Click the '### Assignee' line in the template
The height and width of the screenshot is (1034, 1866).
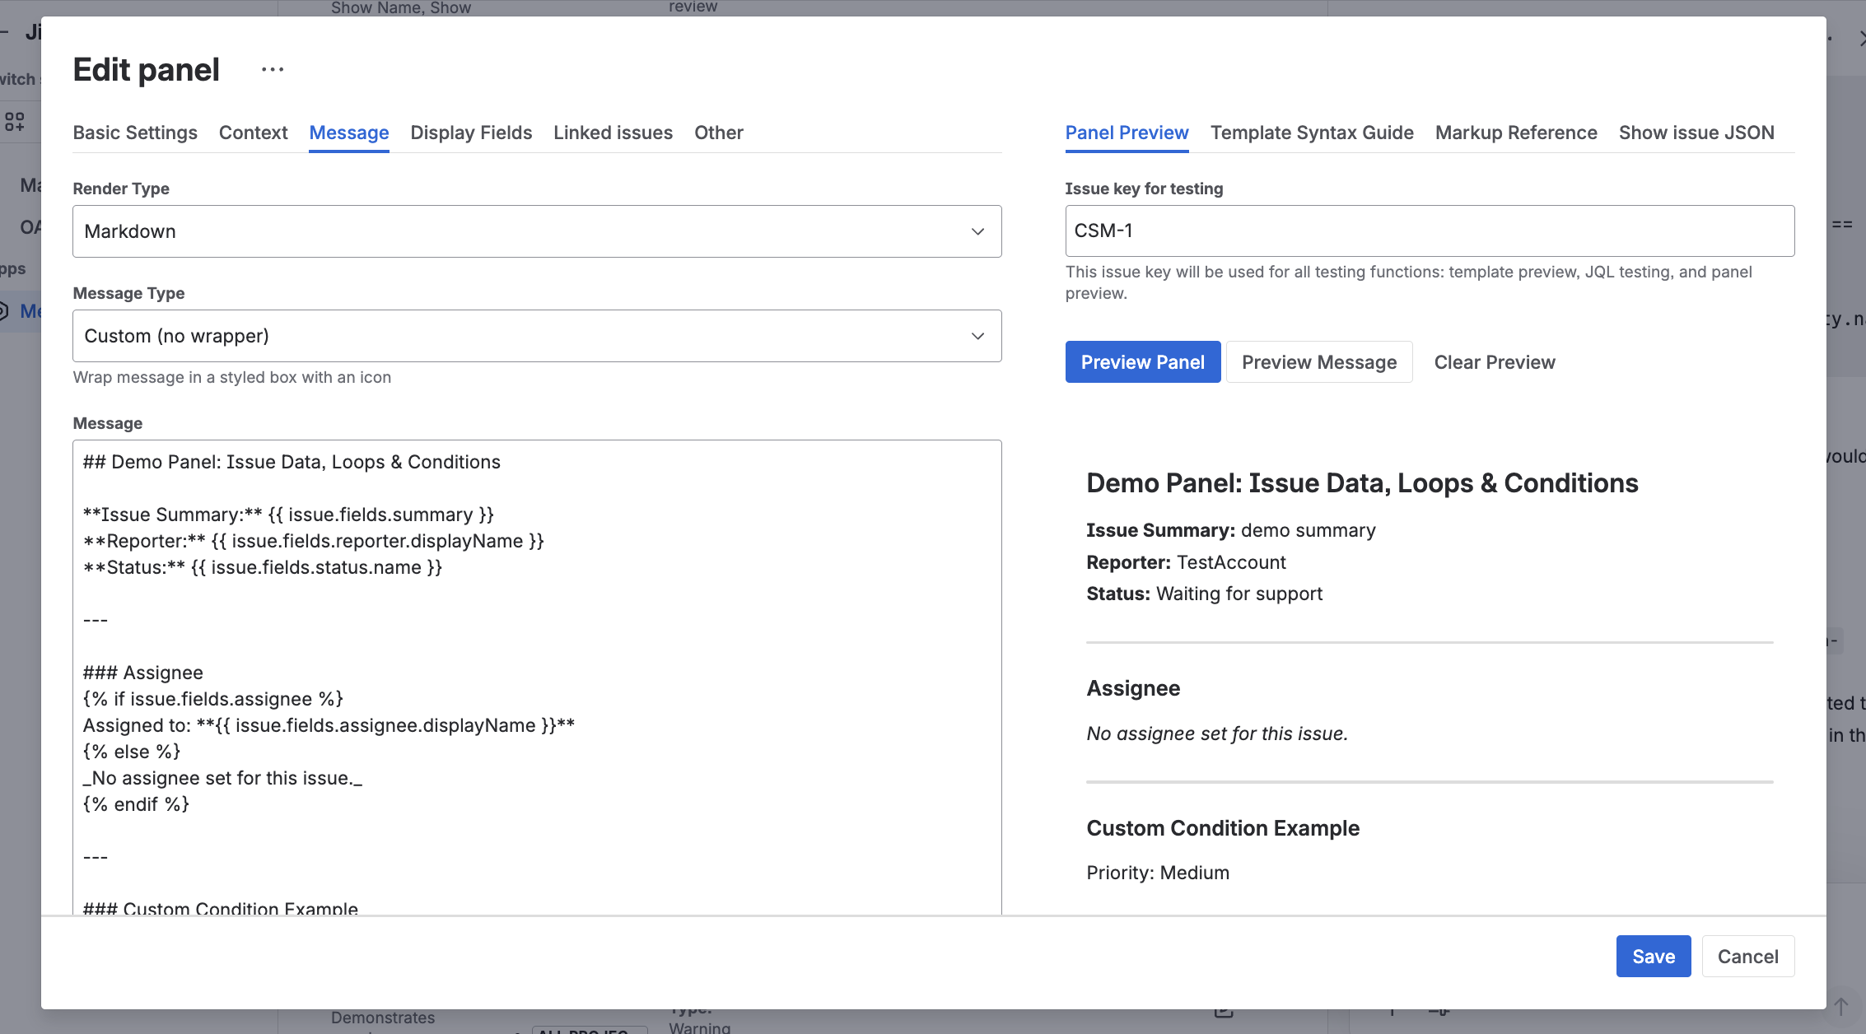point(142,673)
